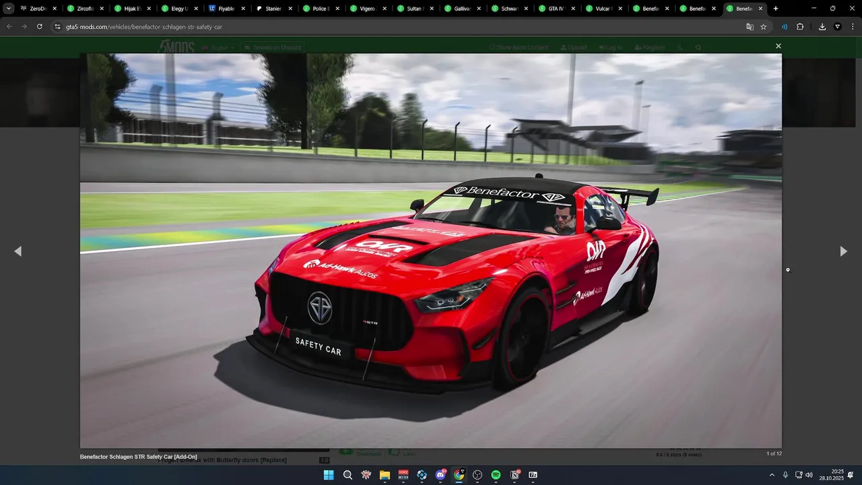This screenshot has height=485, width=862.
Task: Click the Benefactor Schlagen STR Safety Car caption
Action: (x=139, y=457)
